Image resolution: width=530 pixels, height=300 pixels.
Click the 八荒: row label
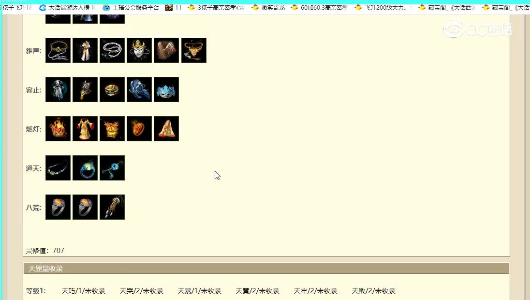(x=34, y=208)
